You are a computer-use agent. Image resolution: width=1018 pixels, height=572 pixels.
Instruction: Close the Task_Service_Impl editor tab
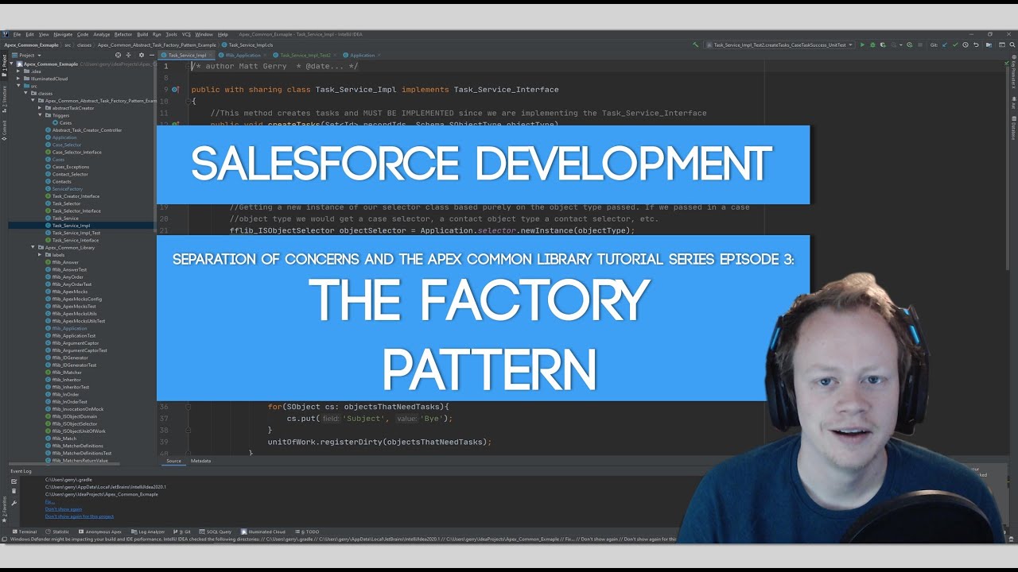point(212,56)
